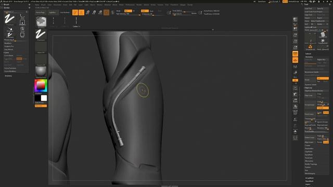This screenshot has width=333, height=187.
Task: Toggle XYZ rotation mode on right shelf
Action: 295,81
